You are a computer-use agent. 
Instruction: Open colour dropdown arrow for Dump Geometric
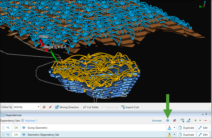[174, 128]
